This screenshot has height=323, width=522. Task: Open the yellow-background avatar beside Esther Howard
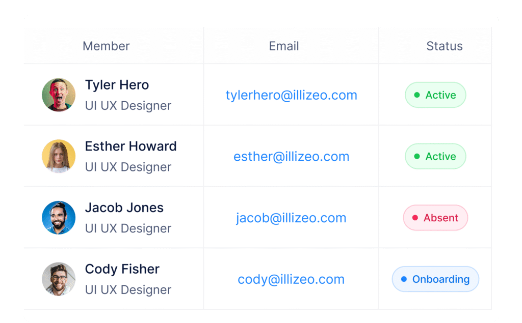pyautogui.click(x=59, y=156)
